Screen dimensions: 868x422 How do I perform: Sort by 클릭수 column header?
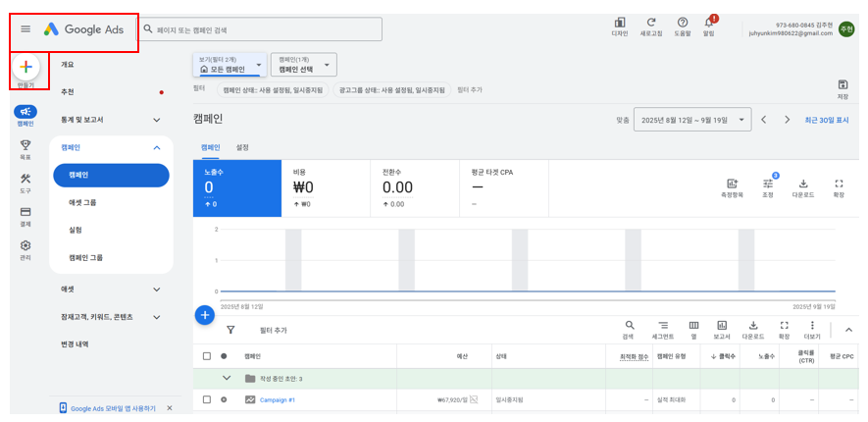click(x=723, y=356)
